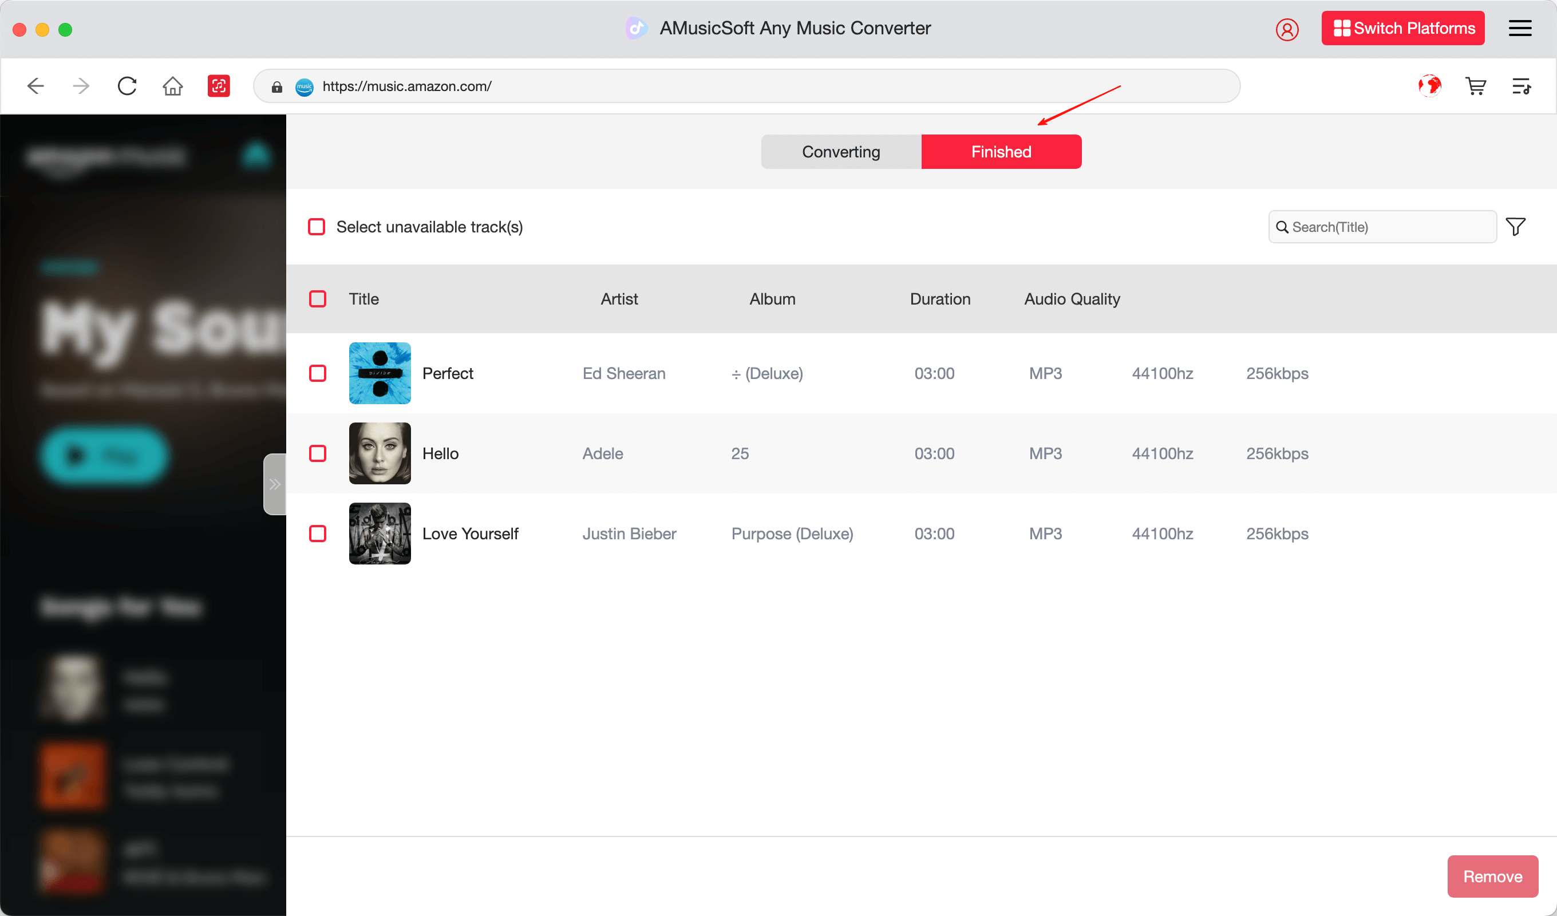Go back with the browser back arrow

pos(36,86)
